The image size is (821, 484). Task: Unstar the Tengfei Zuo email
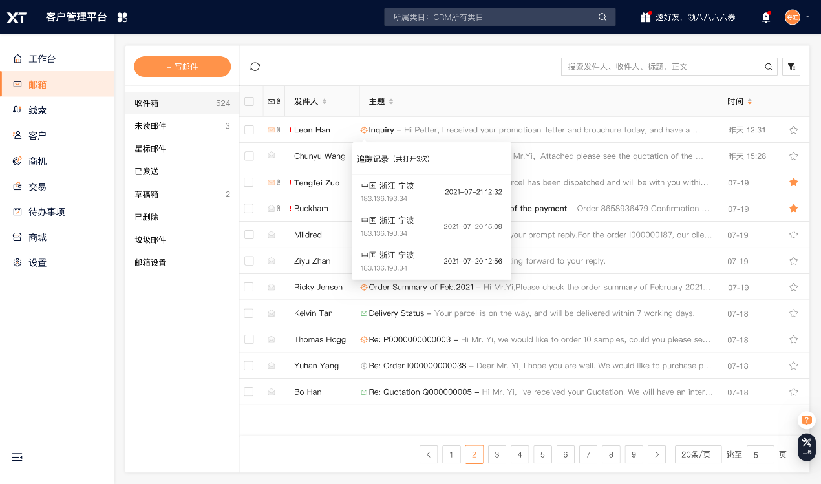pos(793,182)
